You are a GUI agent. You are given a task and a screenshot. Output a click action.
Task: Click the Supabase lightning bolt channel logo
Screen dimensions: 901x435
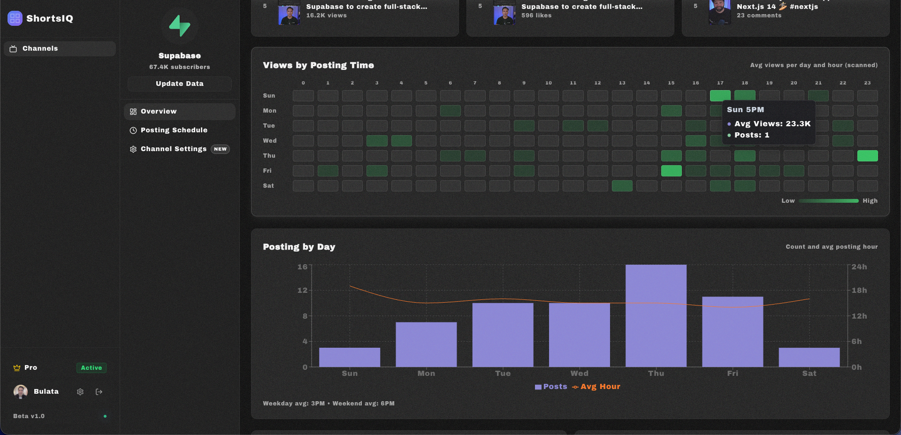tap(180, 26)
